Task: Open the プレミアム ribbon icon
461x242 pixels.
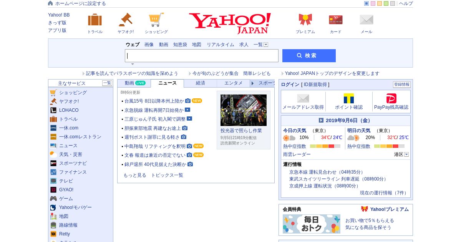Action: tap(305, 20)
